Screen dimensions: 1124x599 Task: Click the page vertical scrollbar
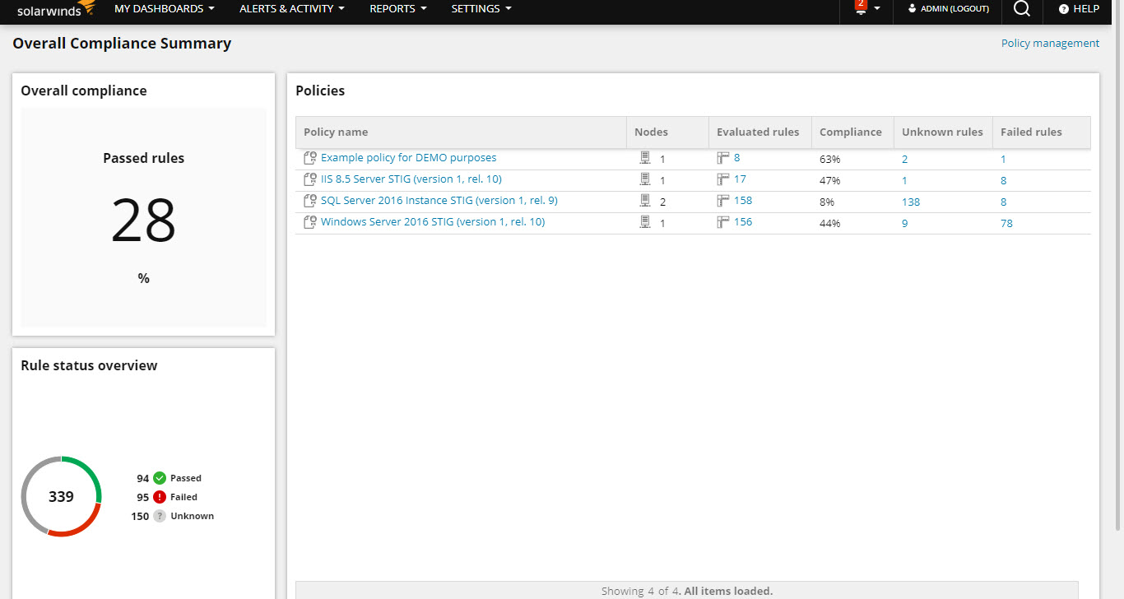[1117, 280]
